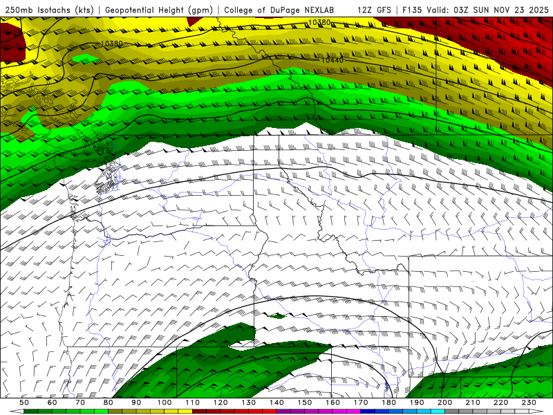Click the 230 value on the color scale
Viewport: 553px width, 415px height.
click(529, 403)
